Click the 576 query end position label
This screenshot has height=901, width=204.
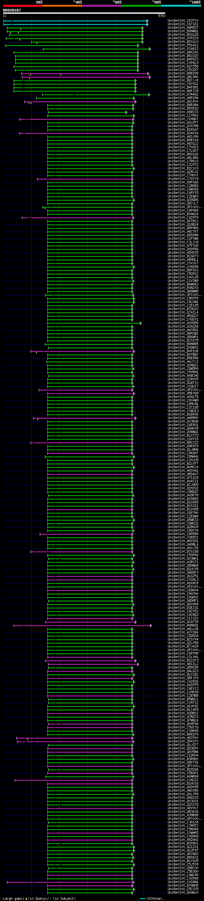[x=161, y=16]
